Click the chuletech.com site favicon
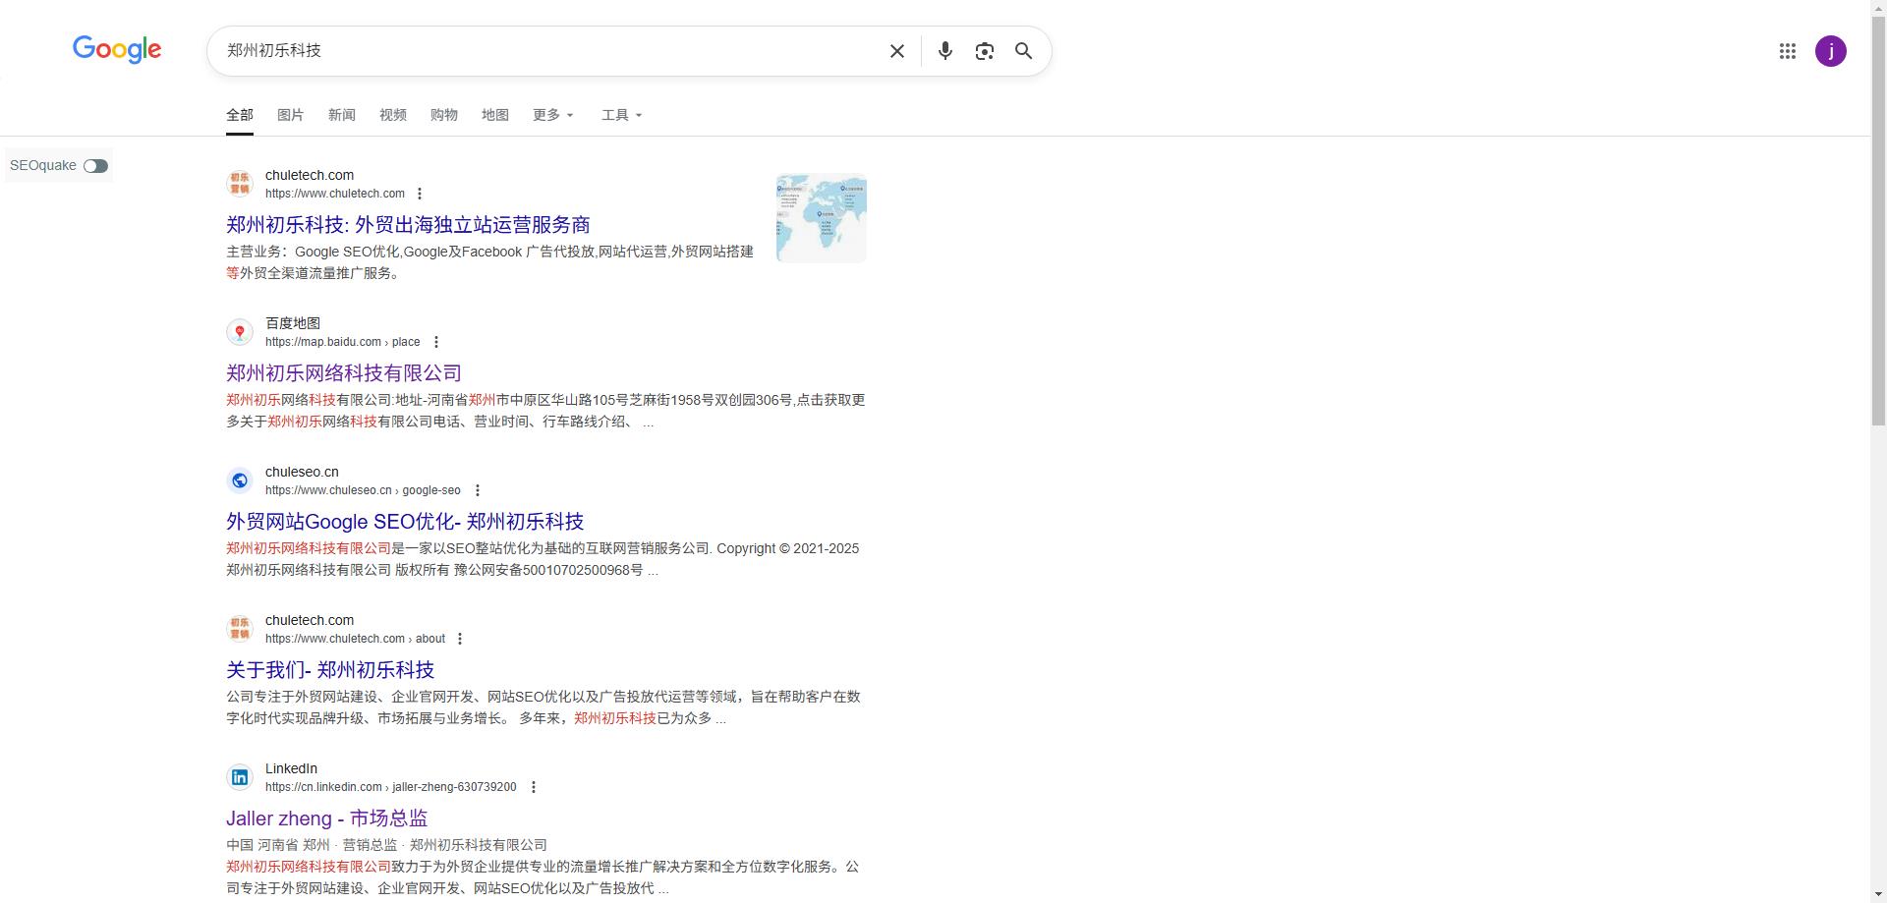This screenshot has height=903, width=1887. click(239, 184)
